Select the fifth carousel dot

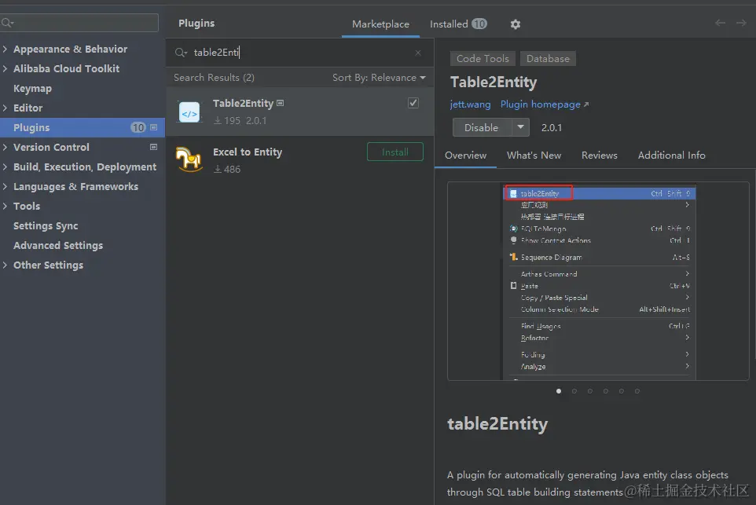622,391
